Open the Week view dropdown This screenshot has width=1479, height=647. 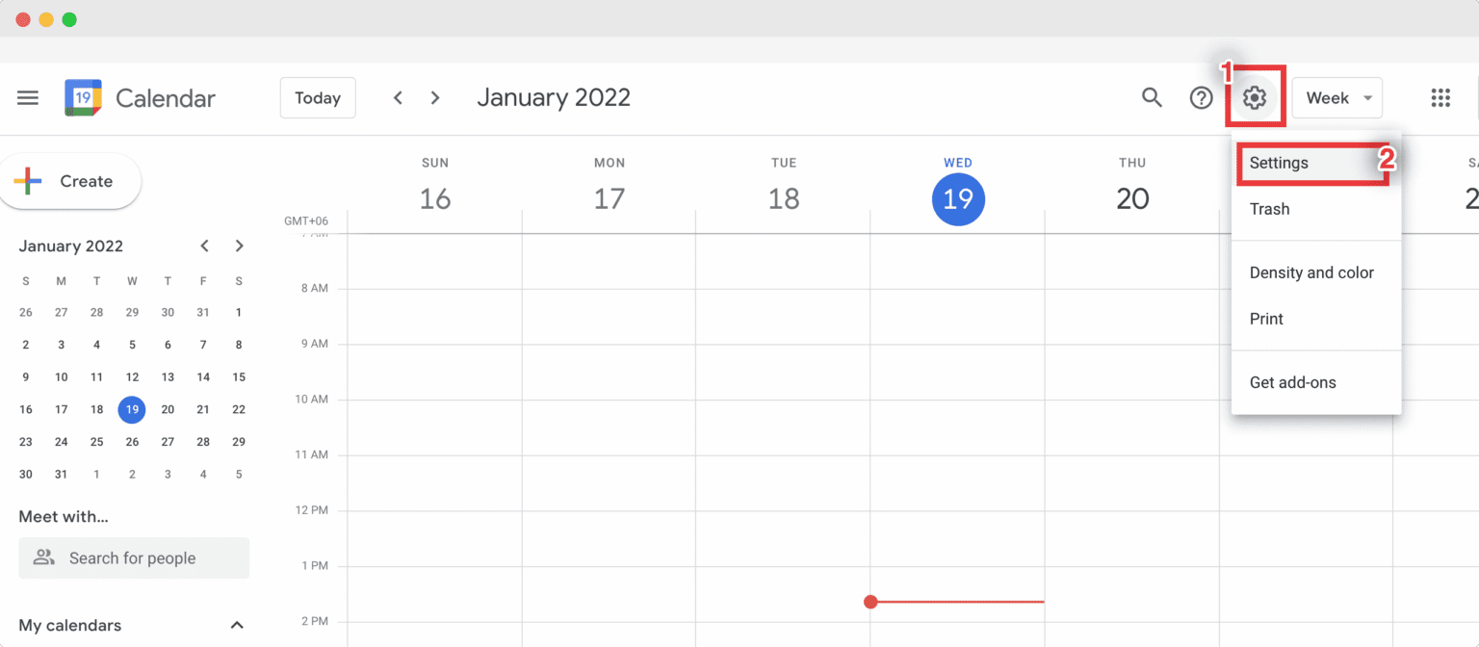pos(1337,97)
